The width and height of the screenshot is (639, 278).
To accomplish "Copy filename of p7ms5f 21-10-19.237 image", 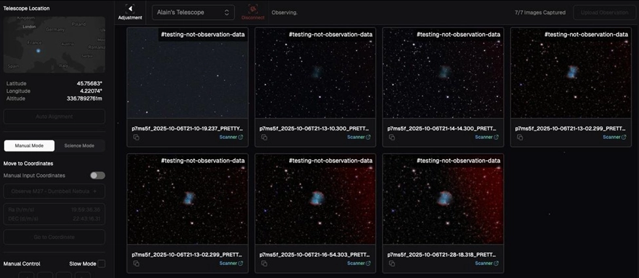I will [136, 138].
